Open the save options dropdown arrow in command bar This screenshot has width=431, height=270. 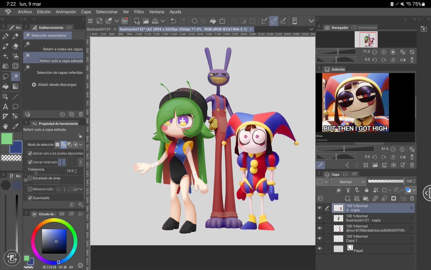tap(163, 21)
